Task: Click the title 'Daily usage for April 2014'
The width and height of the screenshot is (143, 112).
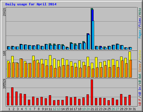Action: tap(31, 4)
